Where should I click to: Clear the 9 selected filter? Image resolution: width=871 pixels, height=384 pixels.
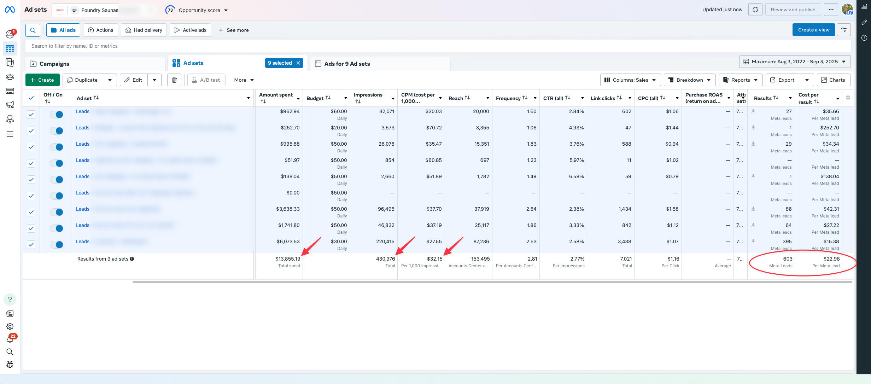point(298,63)
